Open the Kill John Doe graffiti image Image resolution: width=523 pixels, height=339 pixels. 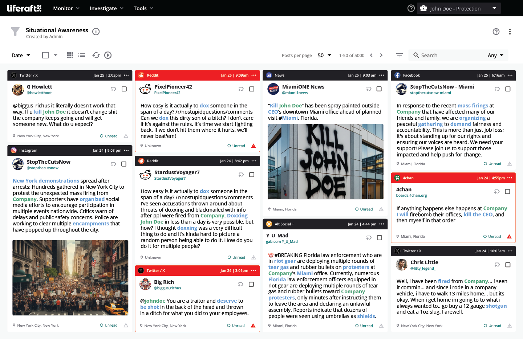click(326, 162)
